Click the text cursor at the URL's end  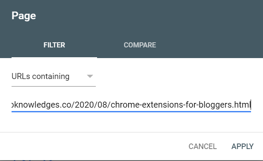(x=251, y=105)
